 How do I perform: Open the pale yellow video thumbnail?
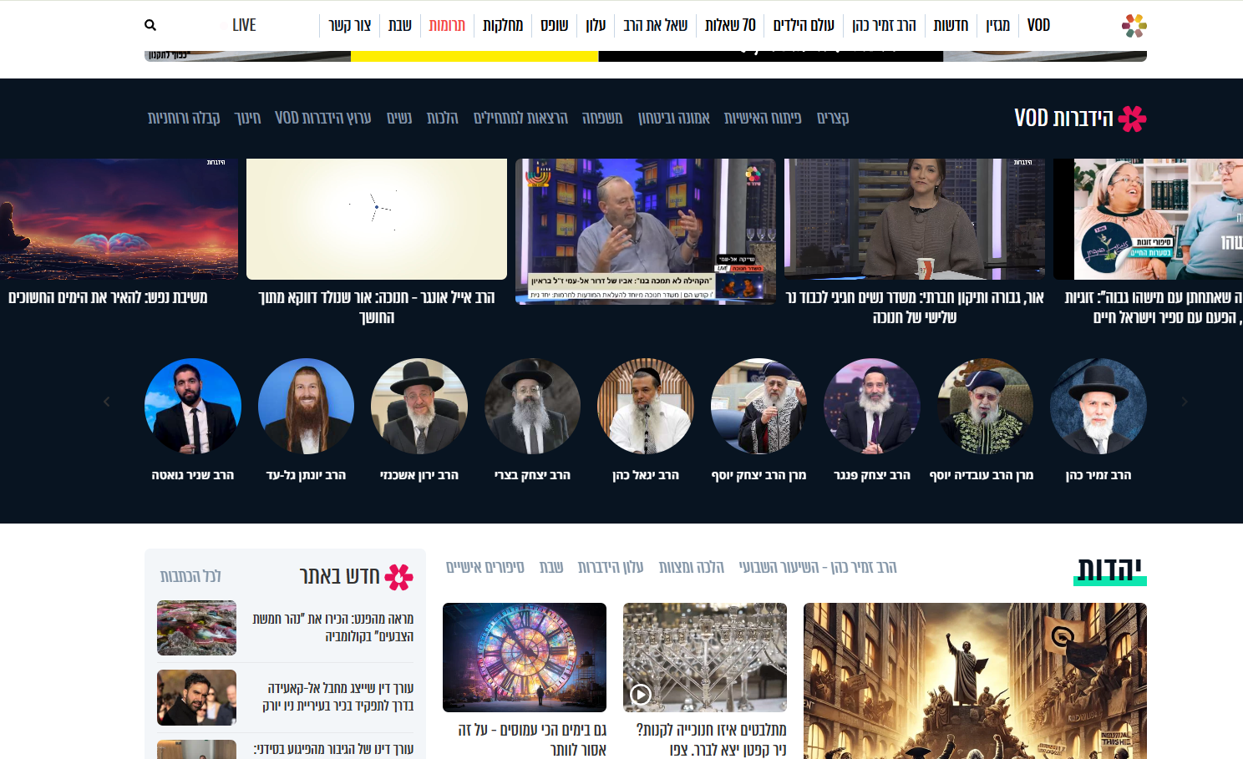click(377, 219)
